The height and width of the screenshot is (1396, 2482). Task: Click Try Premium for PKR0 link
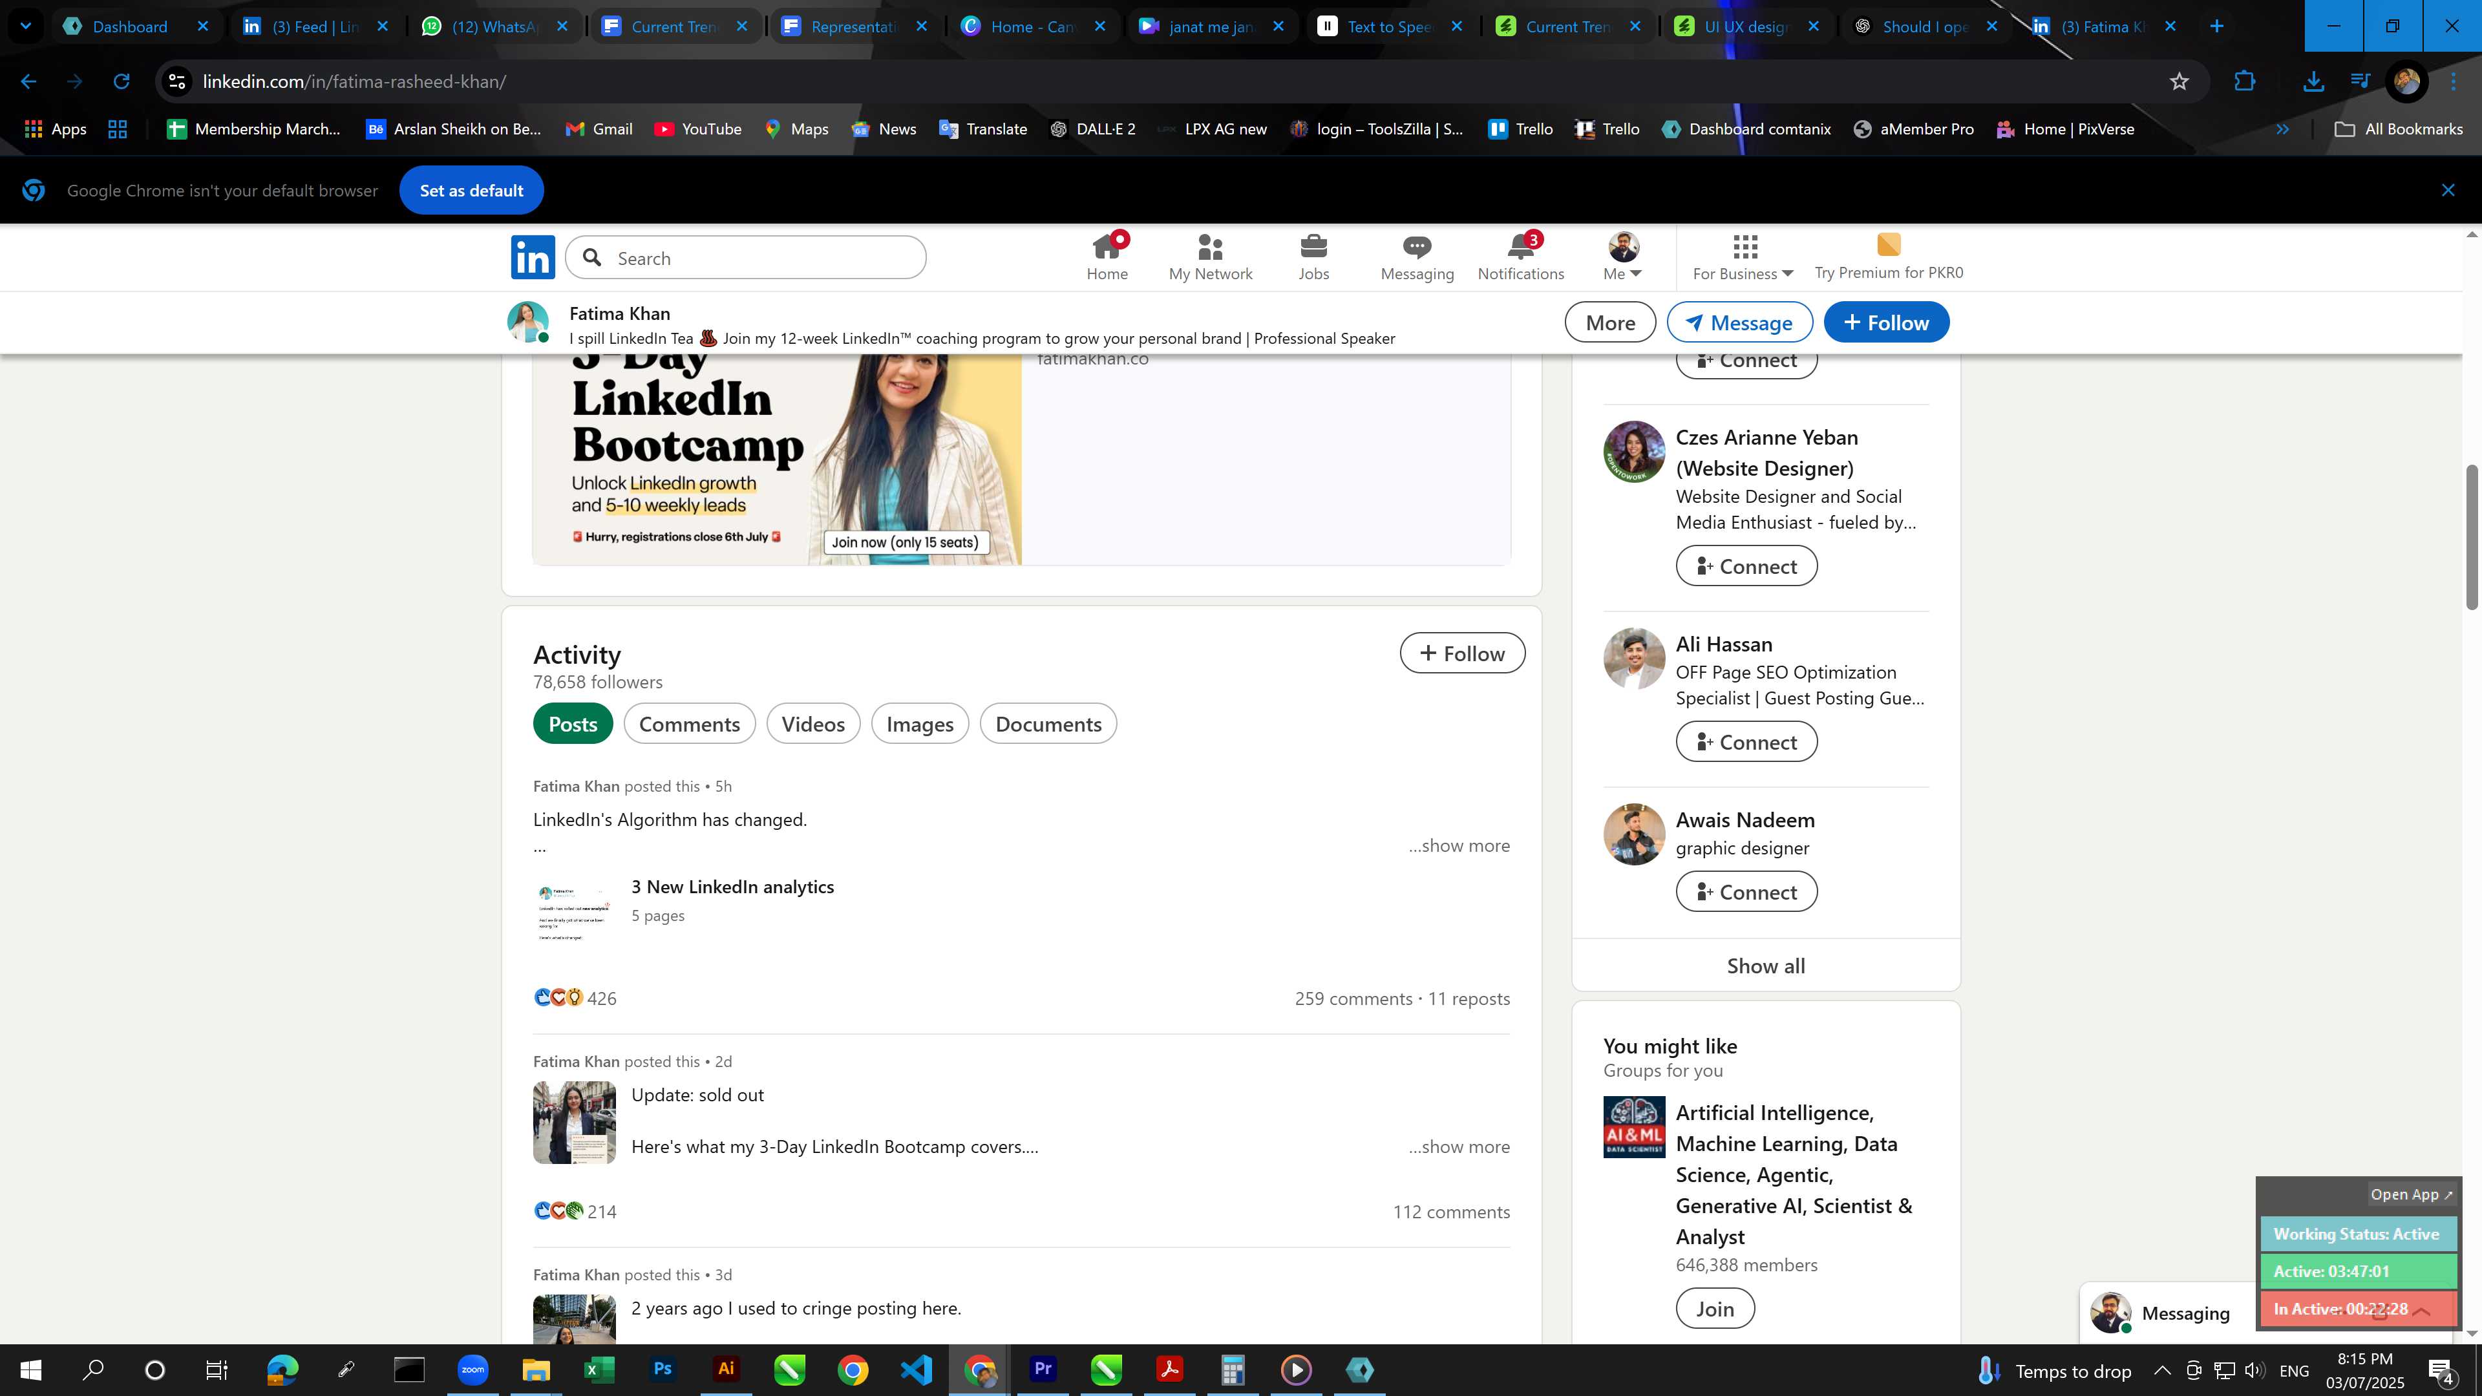(x=1889, y=257)
